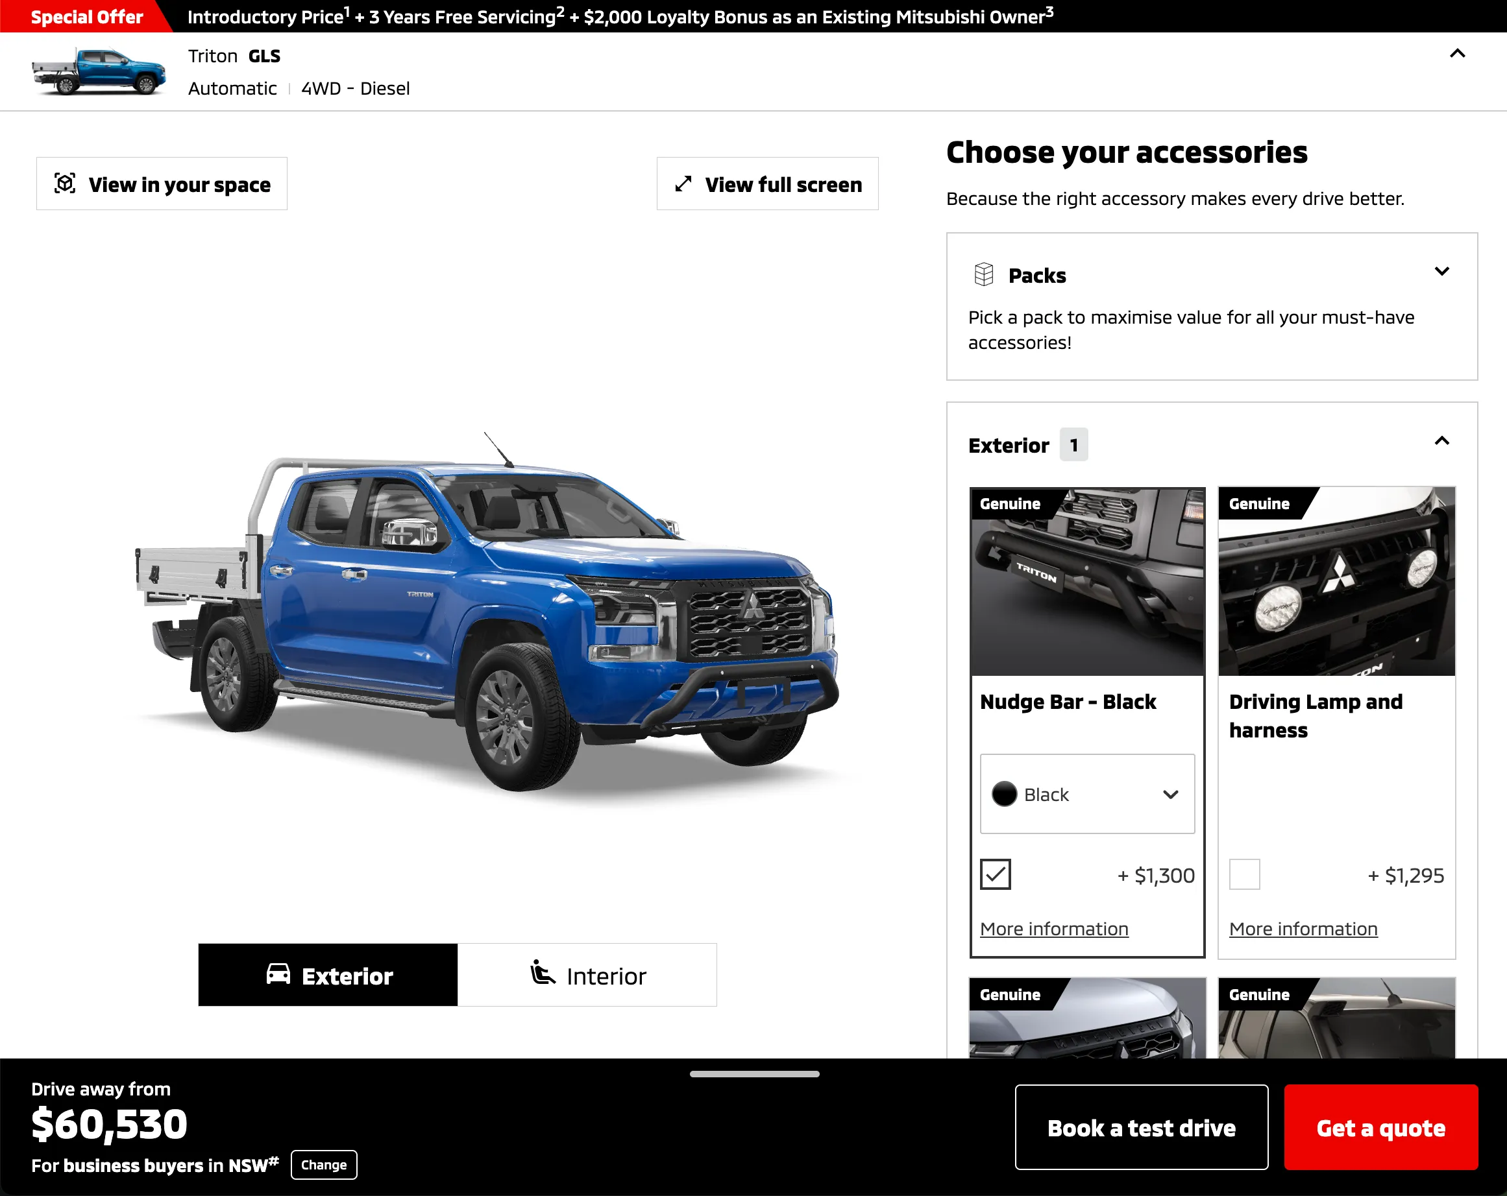Switch to the Interior view tab
The image size is (1507, 1196).
click(587, 975)
